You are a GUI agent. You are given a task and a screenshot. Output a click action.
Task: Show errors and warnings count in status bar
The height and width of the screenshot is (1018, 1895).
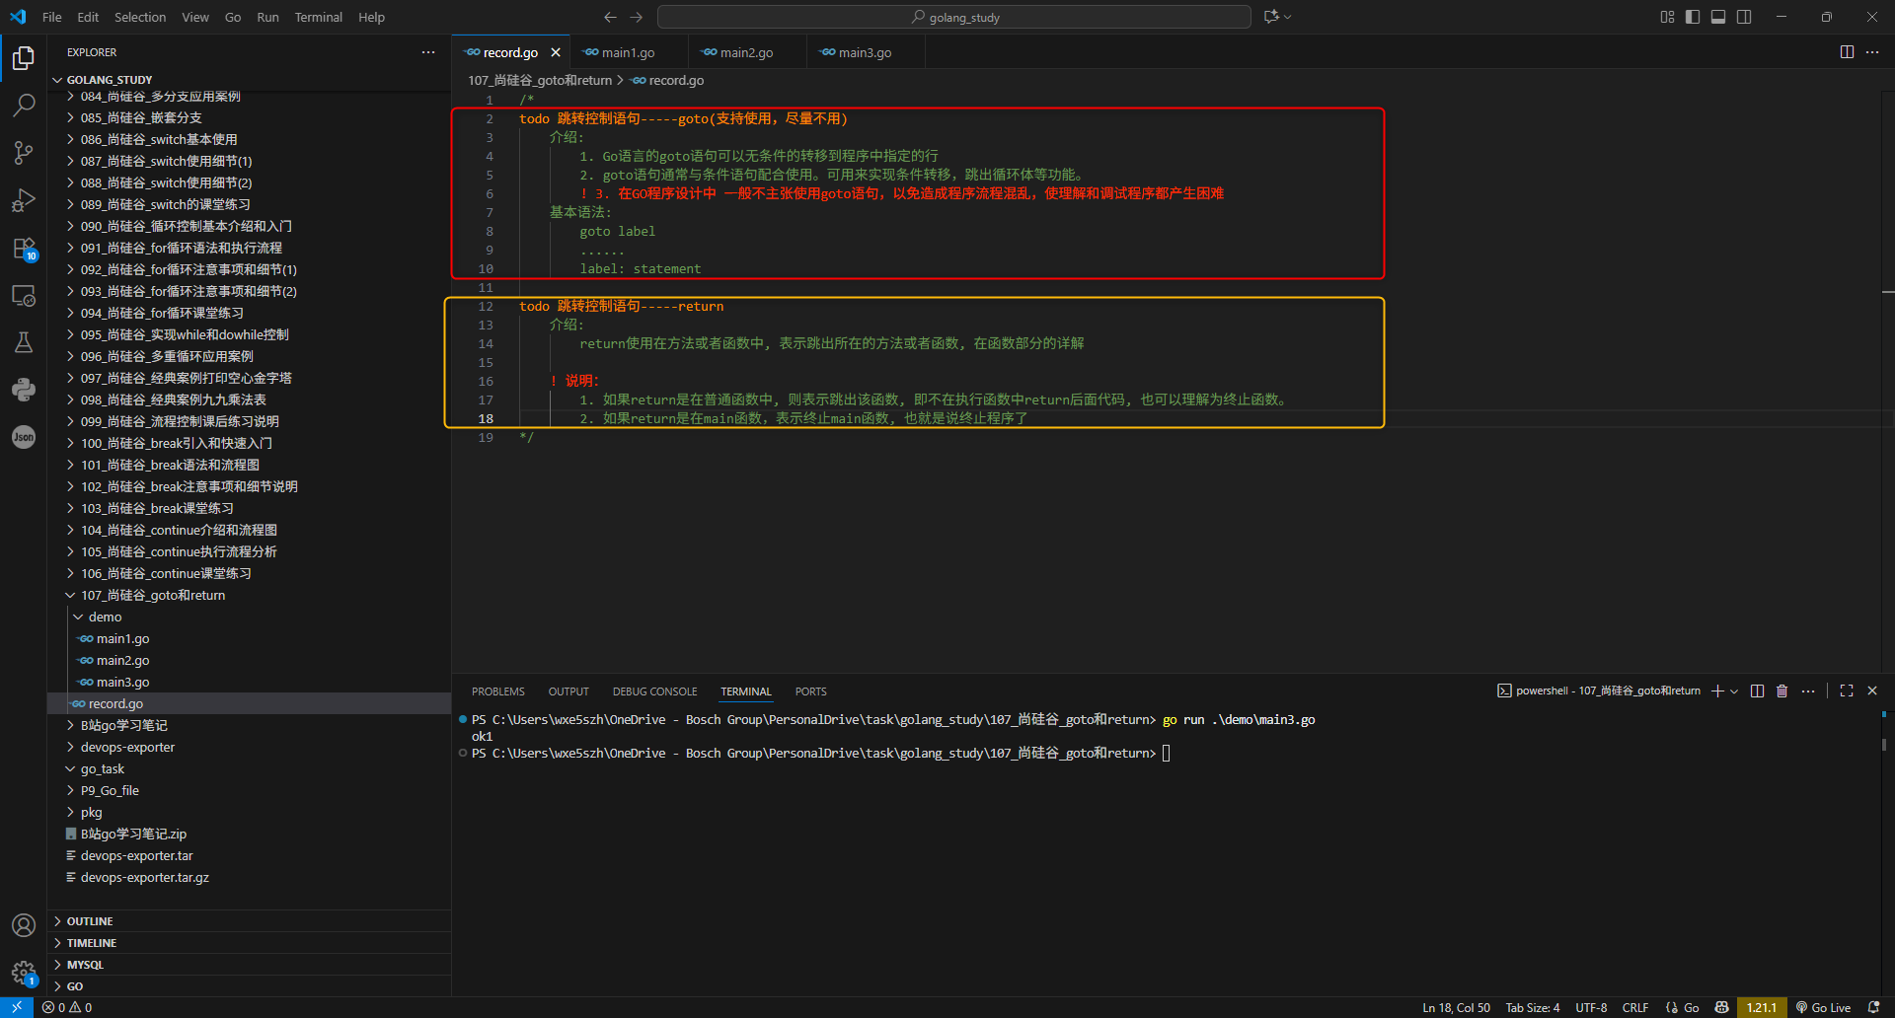pyautogui.click(x=67, y=1007)
